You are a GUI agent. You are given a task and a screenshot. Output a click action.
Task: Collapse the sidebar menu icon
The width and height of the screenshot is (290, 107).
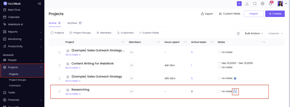pyautogui.click(x=39, y=3)
